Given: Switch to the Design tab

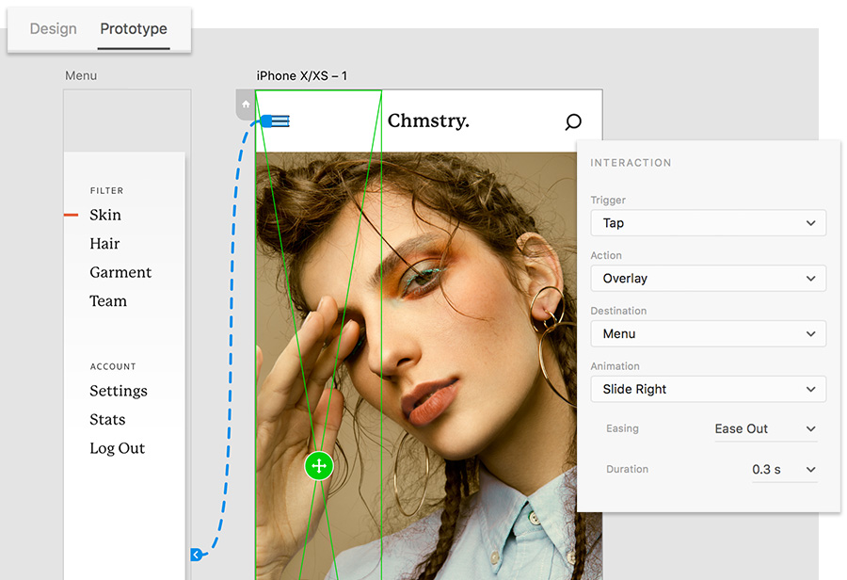Looking at the screenshot, I should (x=53, y=28).
